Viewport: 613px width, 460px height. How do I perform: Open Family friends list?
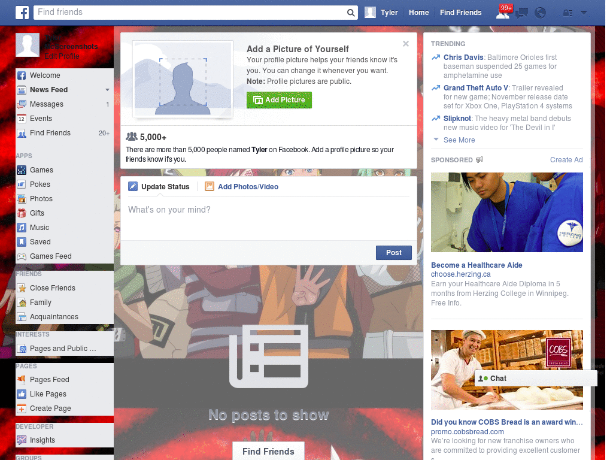pos(65,302)
